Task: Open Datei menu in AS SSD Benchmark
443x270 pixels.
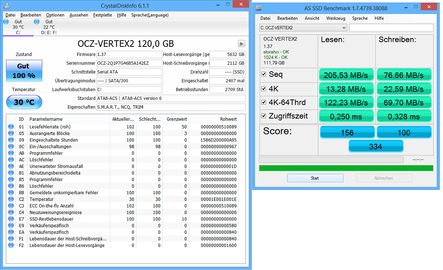Action: coord(265,18)
